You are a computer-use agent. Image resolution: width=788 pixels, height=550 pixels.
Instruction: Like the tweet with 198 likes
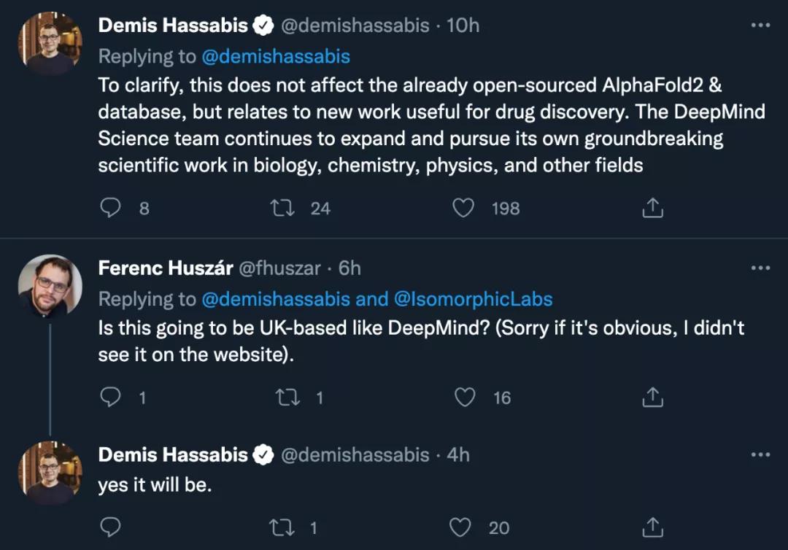[x=464, y=209]
